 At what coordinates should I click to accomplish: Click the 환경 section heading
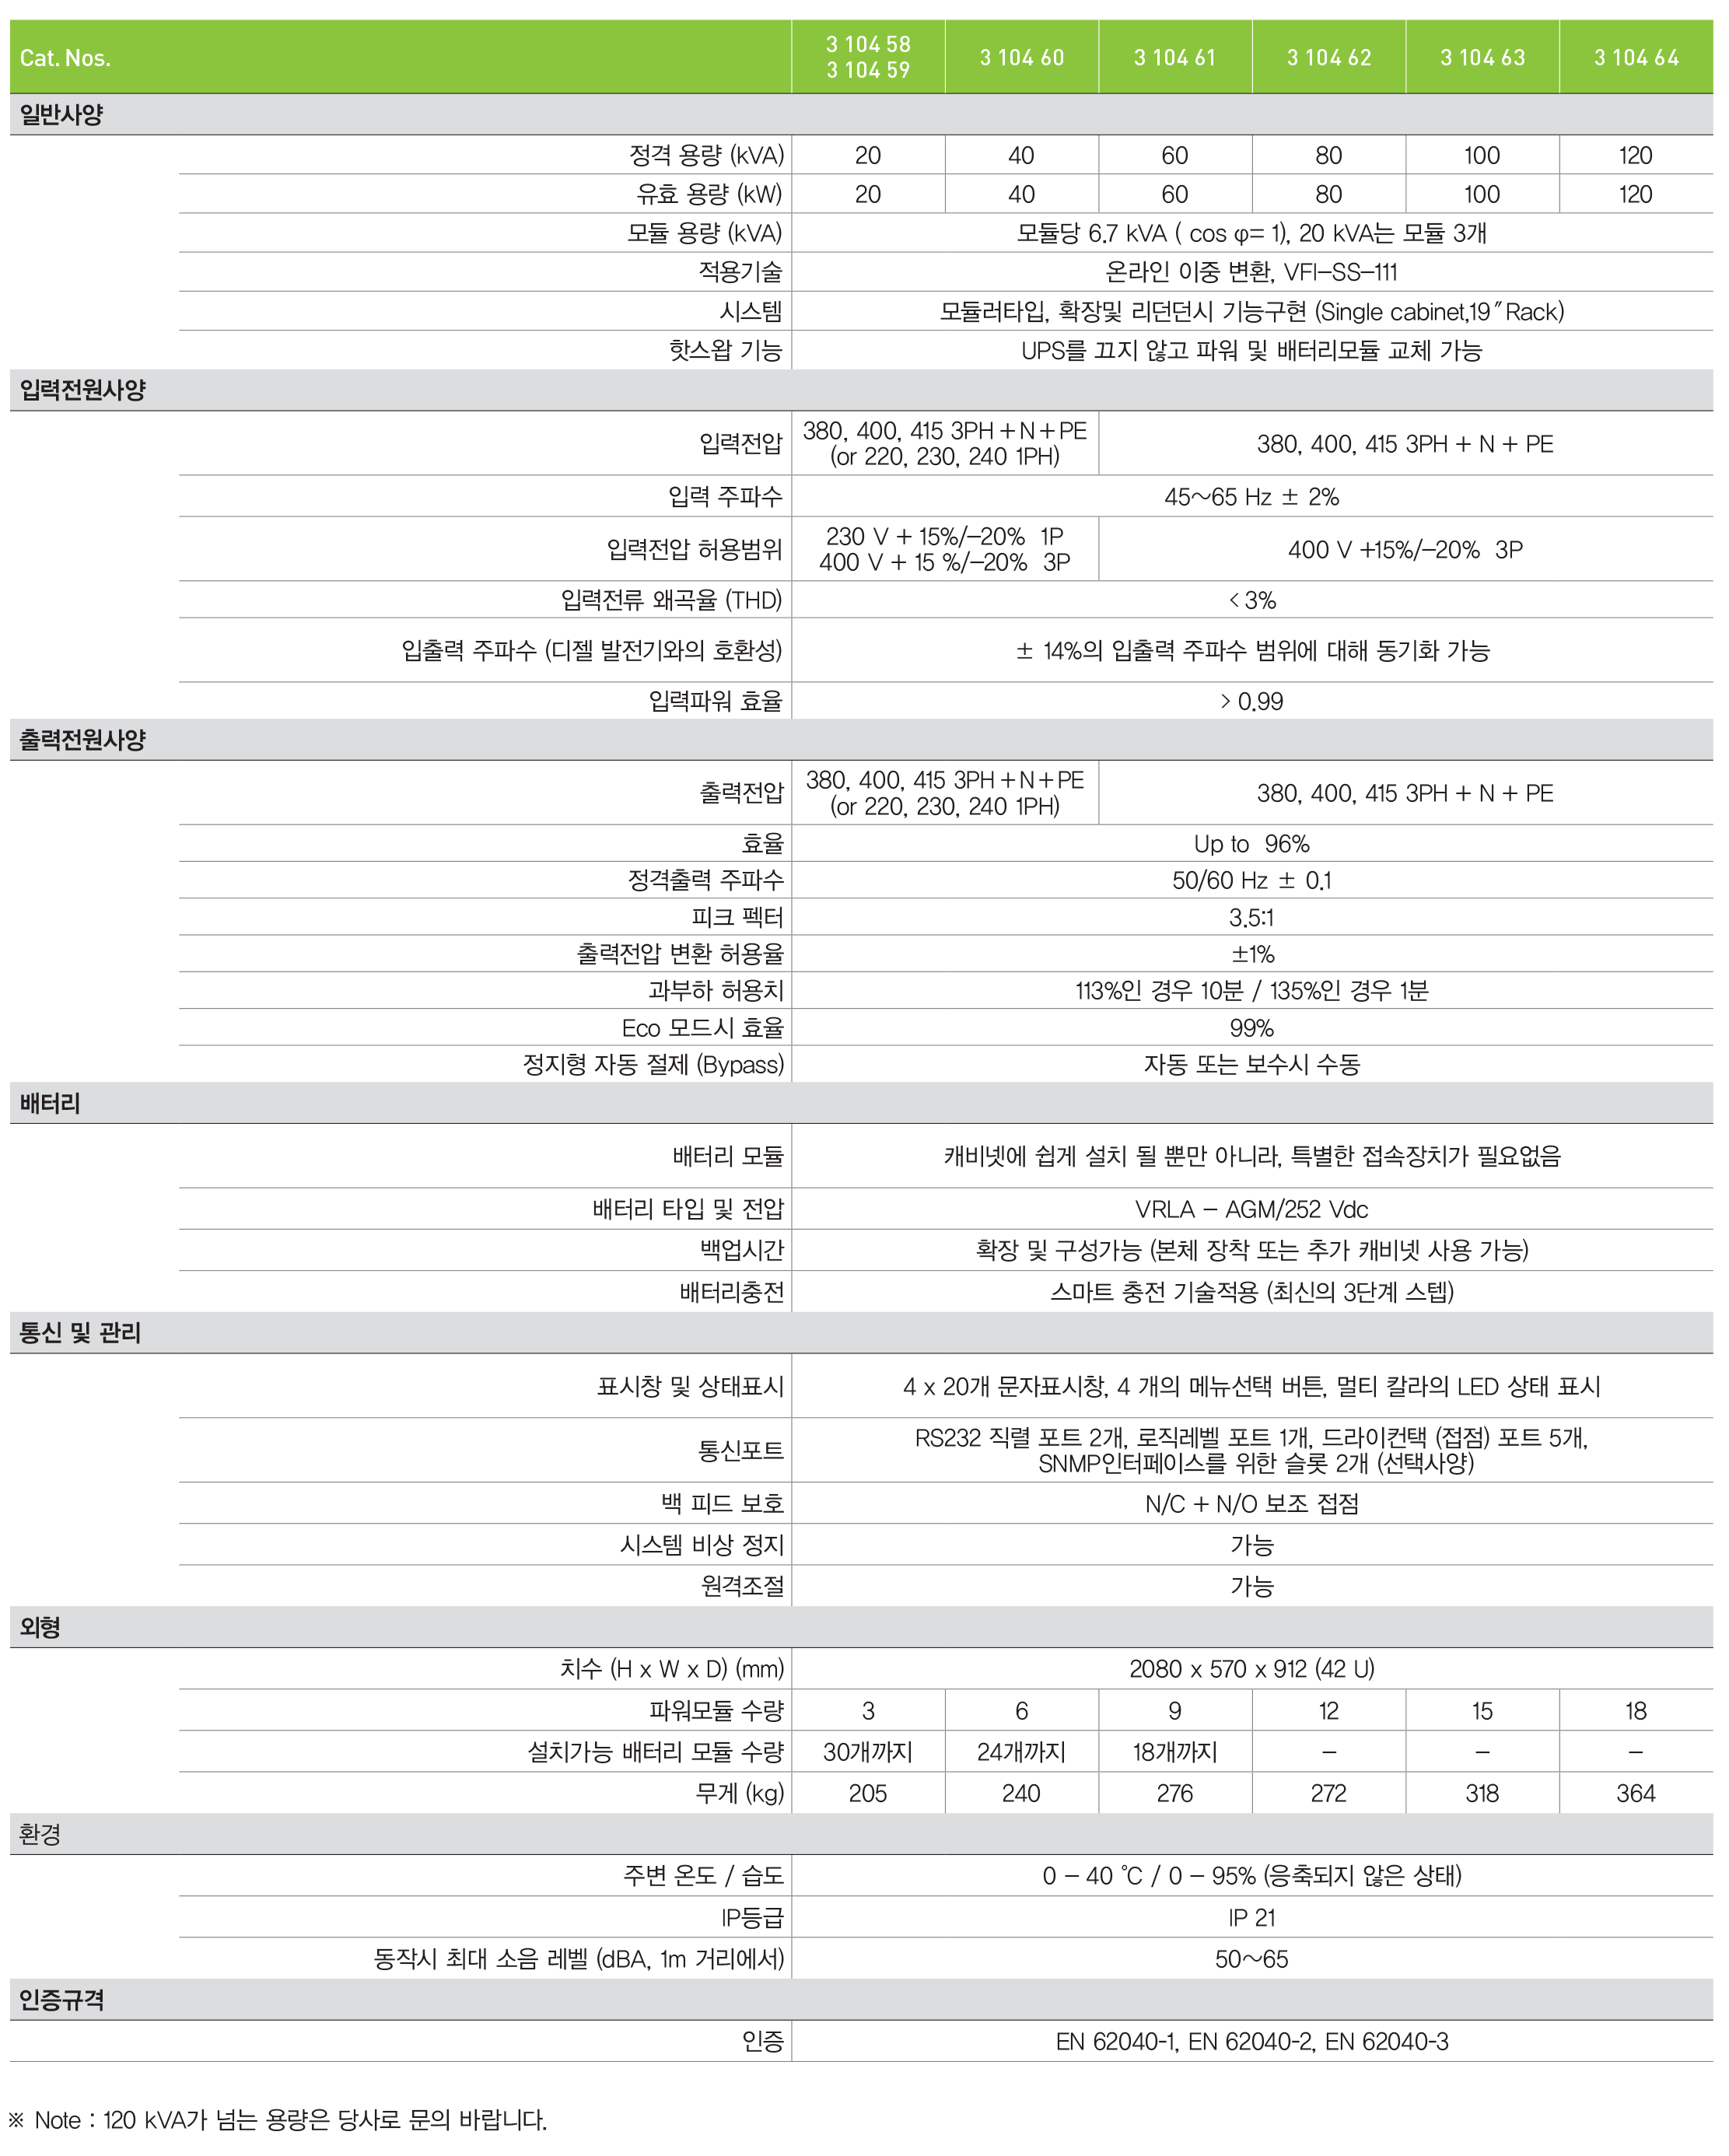40,1834
